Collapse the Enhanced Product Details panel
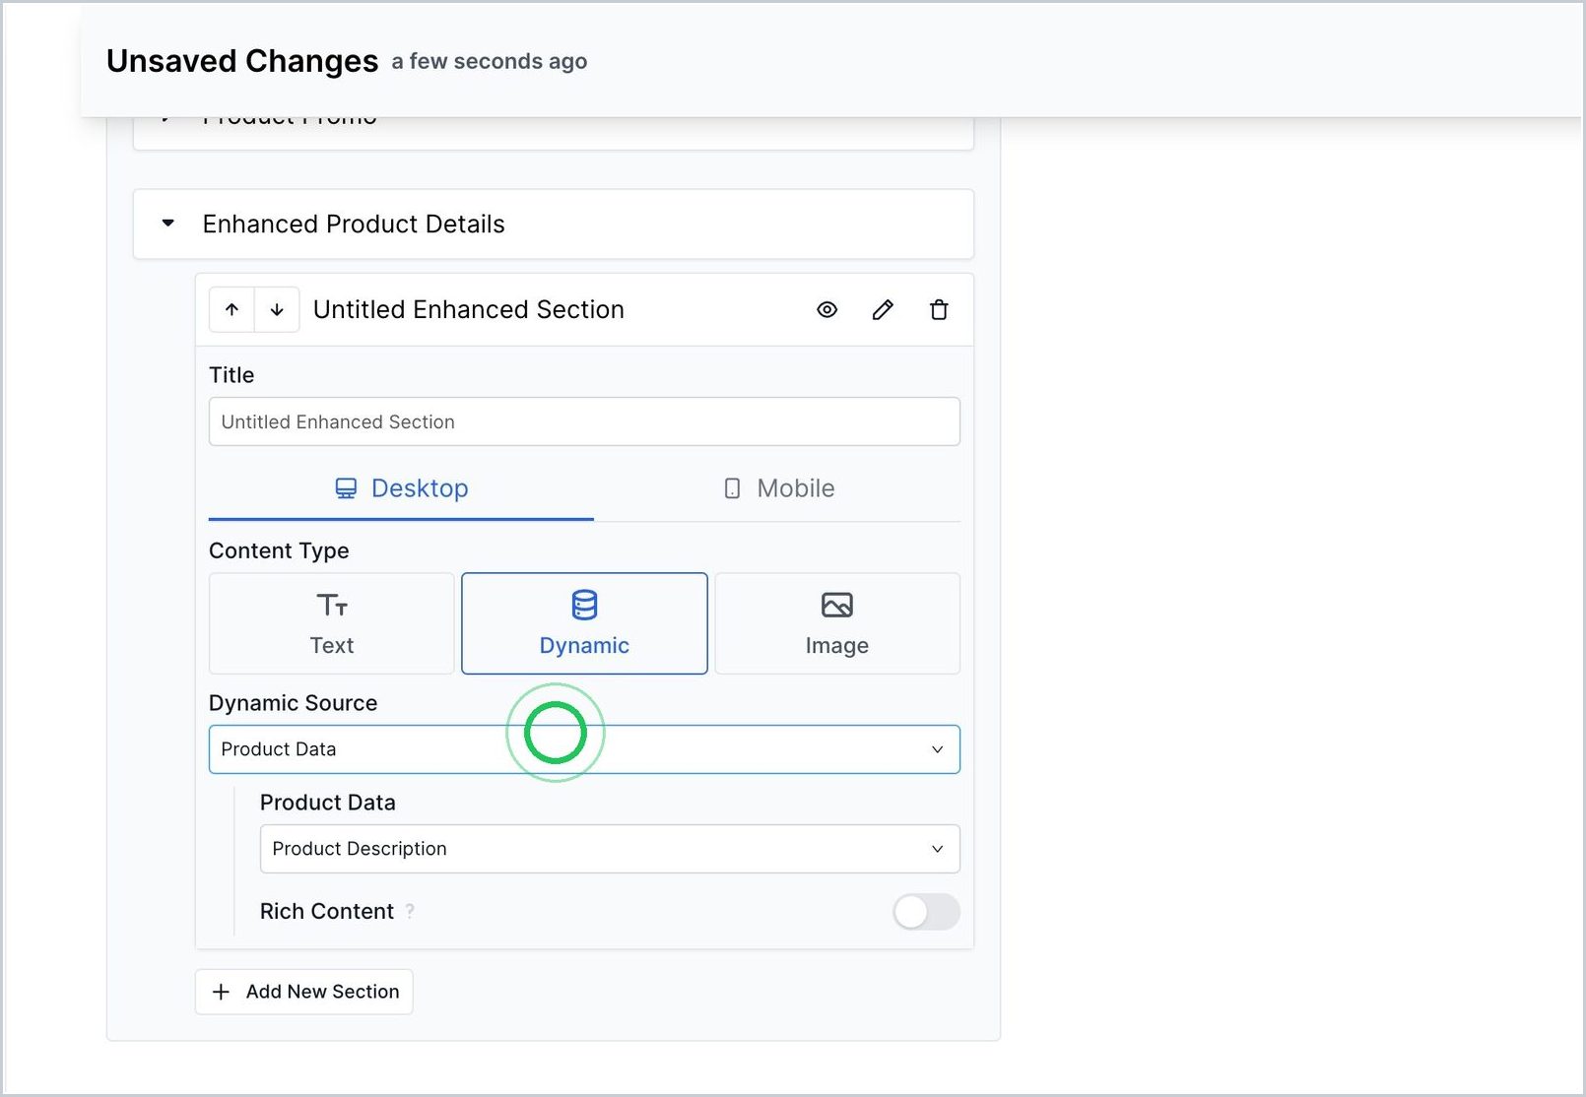This screenshot has height=1097, width=1586. pyautogui.click(x=168, y=224)
